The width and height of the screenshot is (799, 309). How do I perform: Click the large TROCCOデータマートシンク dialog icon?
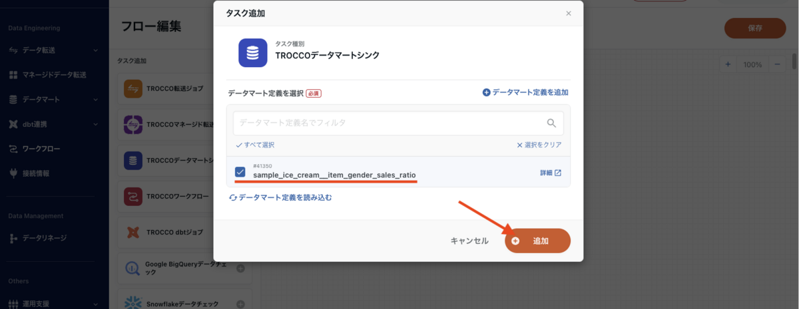click(253, 53)
